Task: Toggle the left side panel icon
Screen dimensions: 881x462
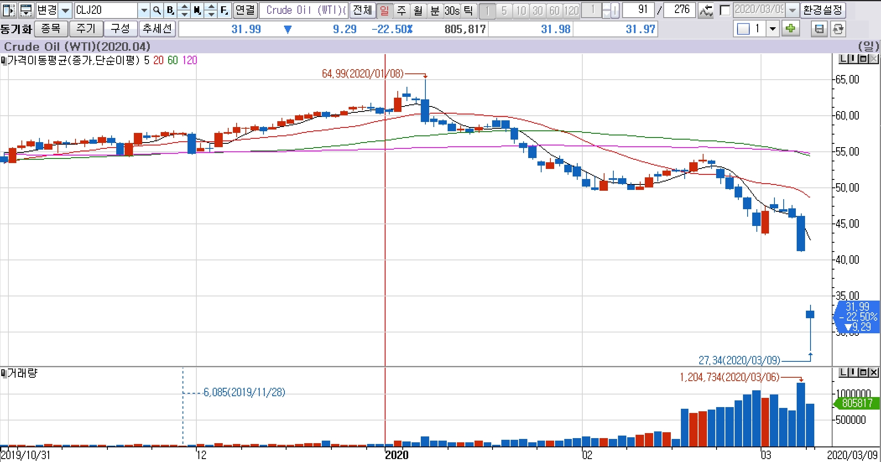Action: (8, 10)
